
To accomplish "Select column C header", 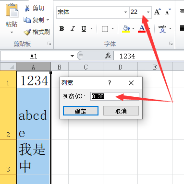I will (86, 67).
